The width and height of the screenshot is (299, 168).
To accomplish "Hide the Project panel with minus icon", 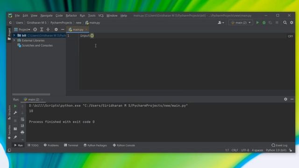I will coord(63,29).
